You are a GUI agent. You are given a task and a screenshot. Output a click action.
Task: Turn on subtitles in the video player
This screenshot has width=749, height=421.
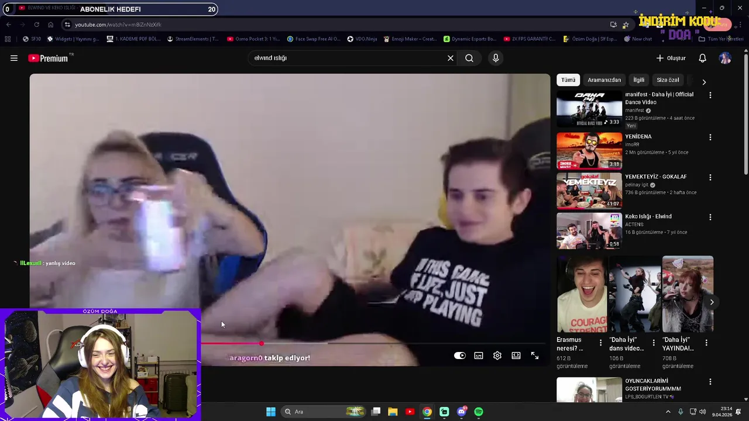tap(479, 356)
